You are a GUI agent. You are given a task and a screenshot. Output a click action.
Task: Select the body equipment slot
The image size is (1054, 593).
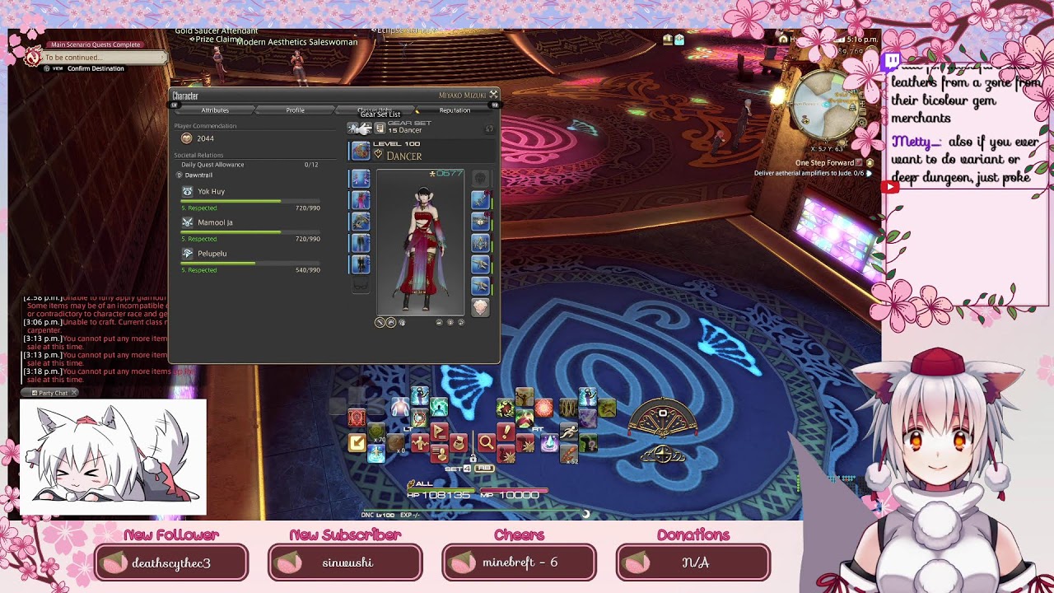[361, 199]
